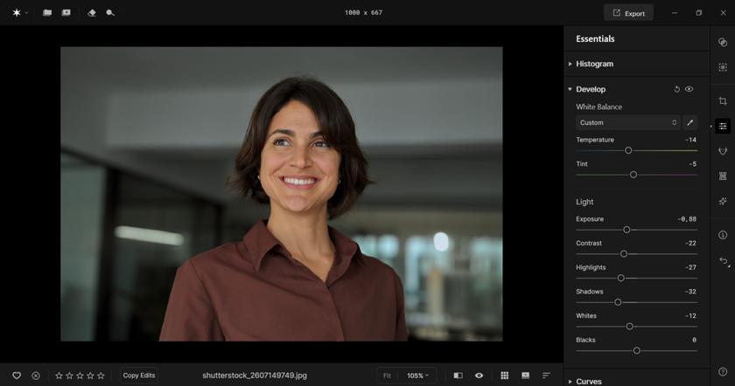Rate the photo five stars

coord(101,376)
